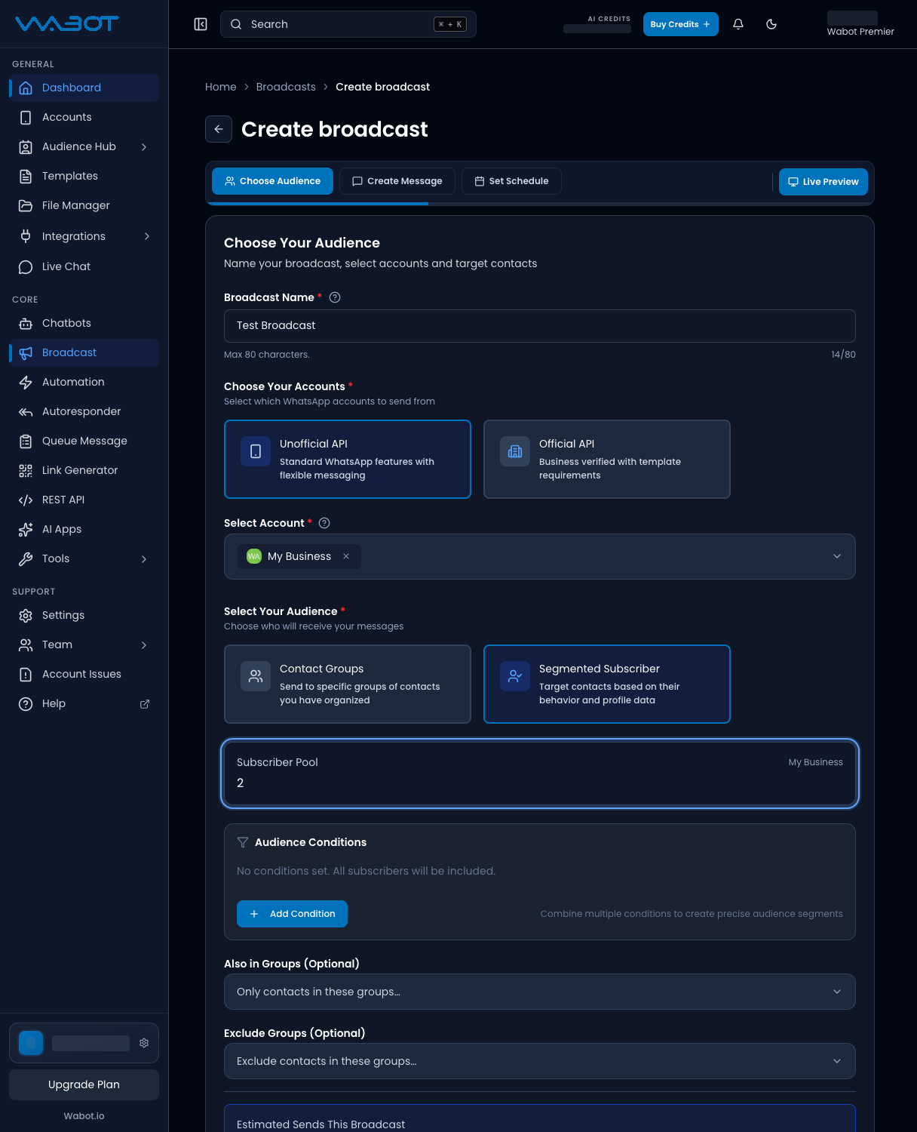Collapse the sidebar panel icon
Screen dimensions: 917x1132
coord(201,24)
